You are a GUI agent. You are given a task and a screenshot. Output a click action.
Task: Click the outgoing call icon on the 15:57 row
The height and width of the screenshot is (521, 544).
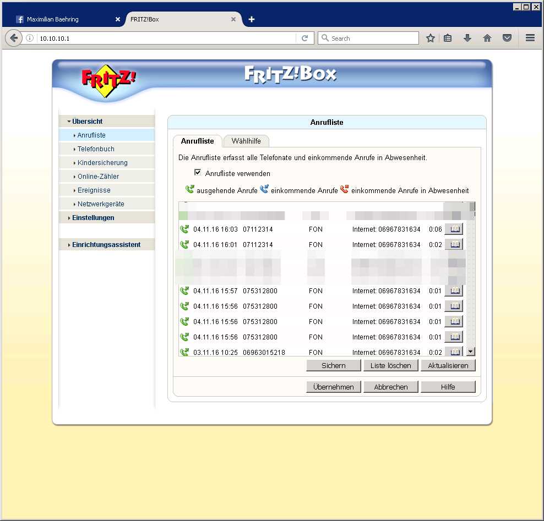184,290
